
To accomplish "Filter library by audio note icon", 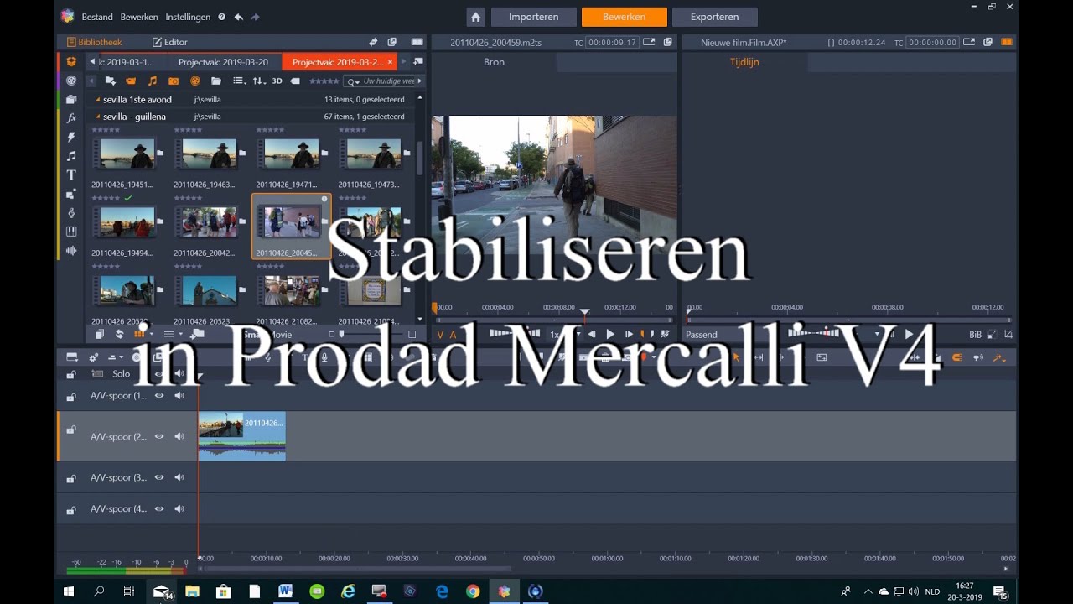I will click(153, 81).
